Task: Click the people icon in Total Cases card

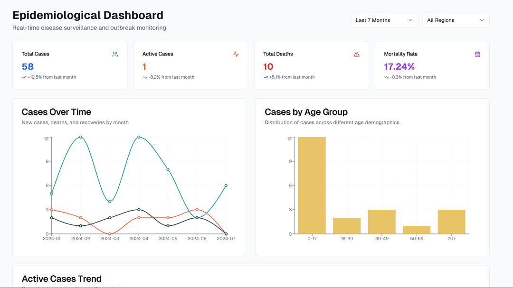Action: (115, 54)
